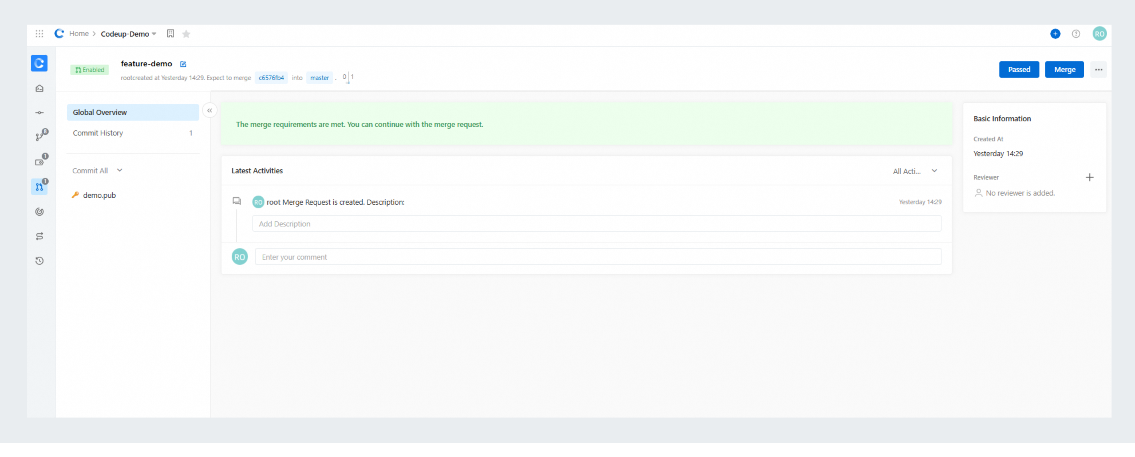Click the c6576fb4 commit link
Screen dimensions: 1135x457
(x=271, y=78)
